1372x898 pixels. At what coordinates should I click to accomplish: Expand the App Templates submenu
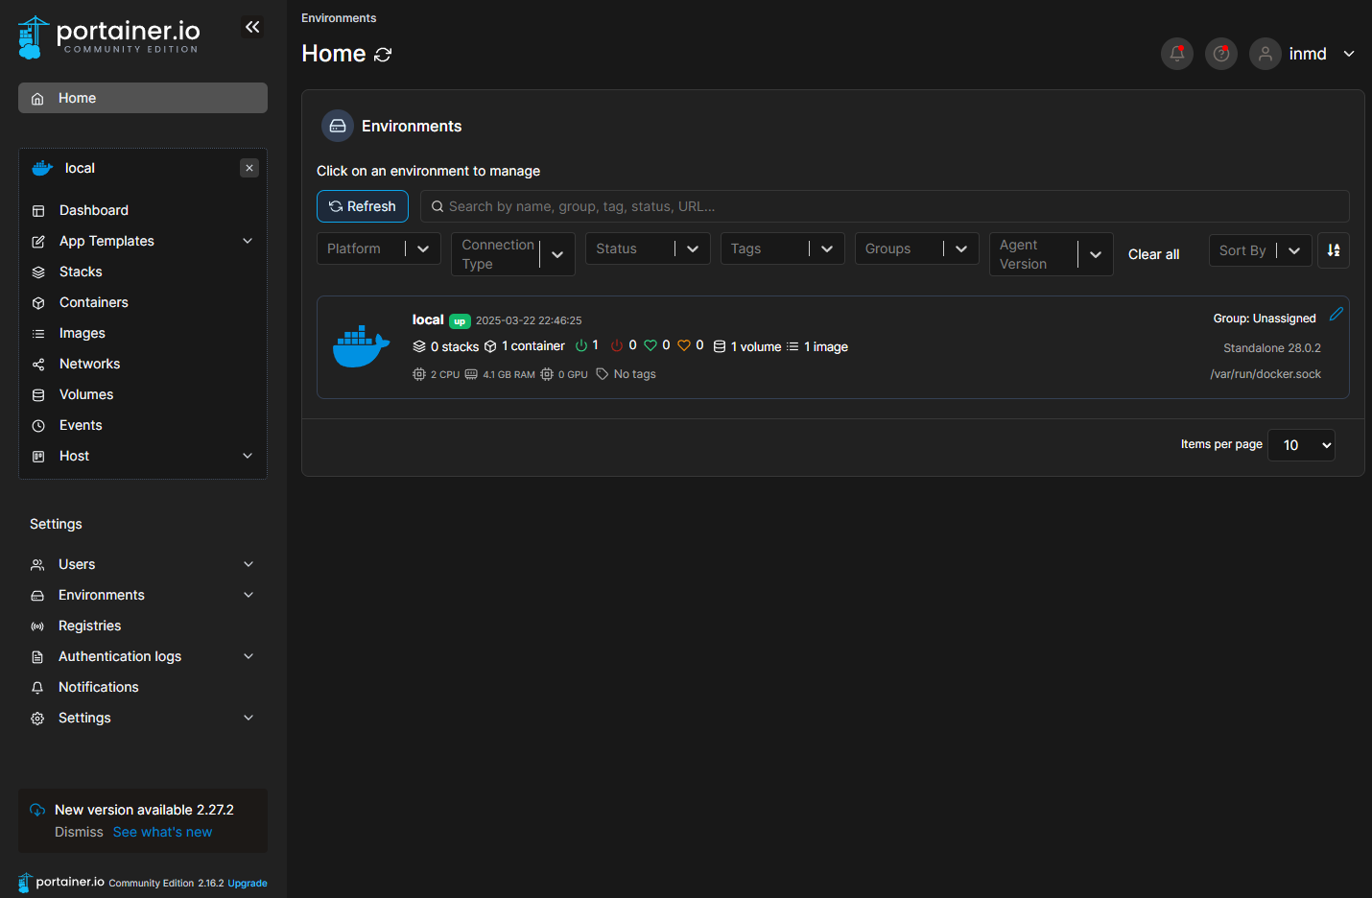coord(248,241)
